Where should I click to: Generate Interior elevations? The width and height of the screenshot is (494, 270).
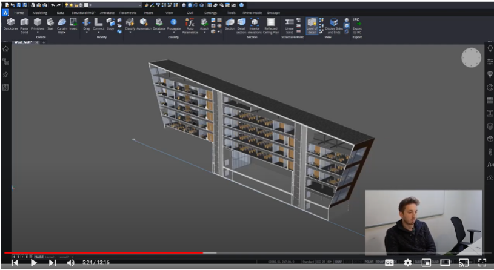click(x=255, y=26)
